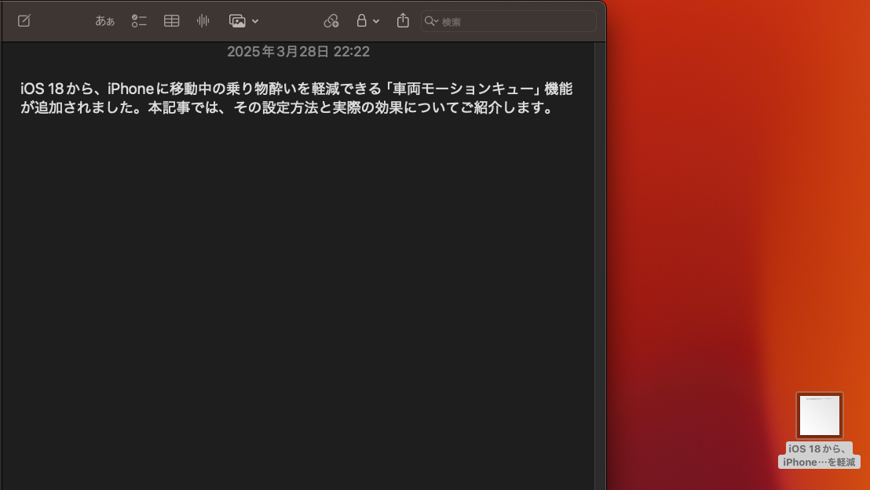
Task: Open the text format (あぁ) menu
Action: coord(105,21)
